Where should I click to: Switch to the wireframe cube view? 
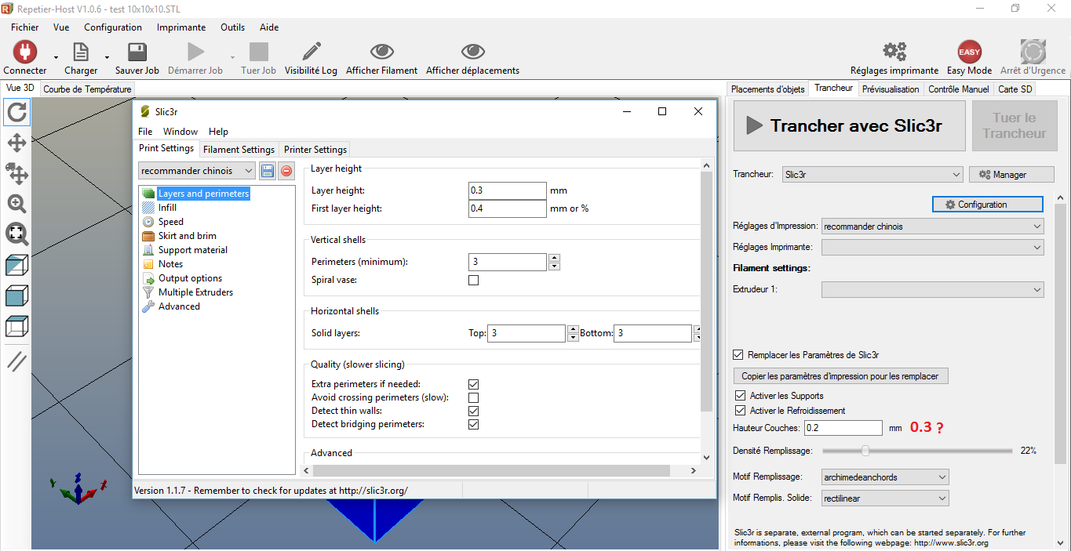(16, 325)
